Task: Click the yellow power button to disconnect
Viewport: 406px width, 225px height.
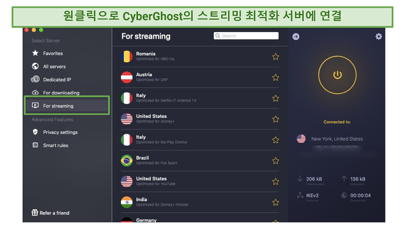Action: (337, 75)
